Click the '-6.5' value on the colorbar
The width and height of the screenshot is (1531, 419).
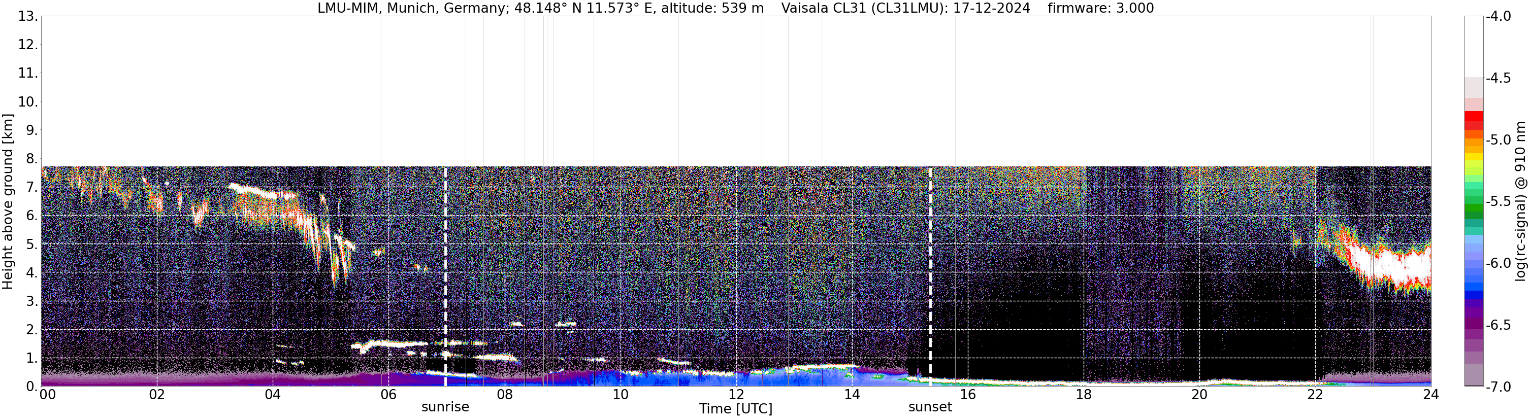(x=1499, y=325)
